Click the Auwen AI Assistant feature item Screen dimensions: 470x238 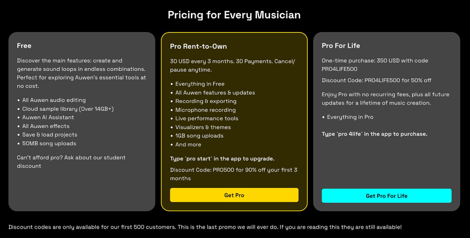coord(48,117)
